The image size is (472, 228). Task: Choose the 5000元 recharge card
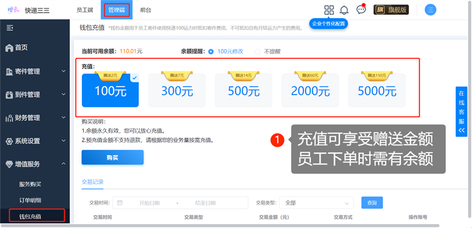[377, 90]
